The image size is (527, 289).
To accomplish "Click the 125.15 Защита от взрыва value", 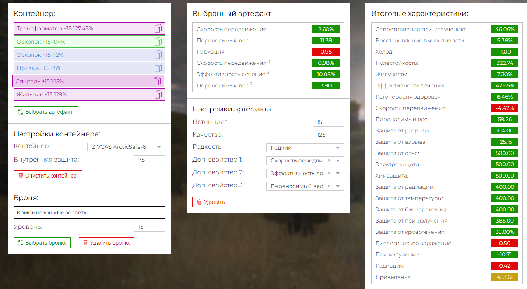I will (505, 142).
